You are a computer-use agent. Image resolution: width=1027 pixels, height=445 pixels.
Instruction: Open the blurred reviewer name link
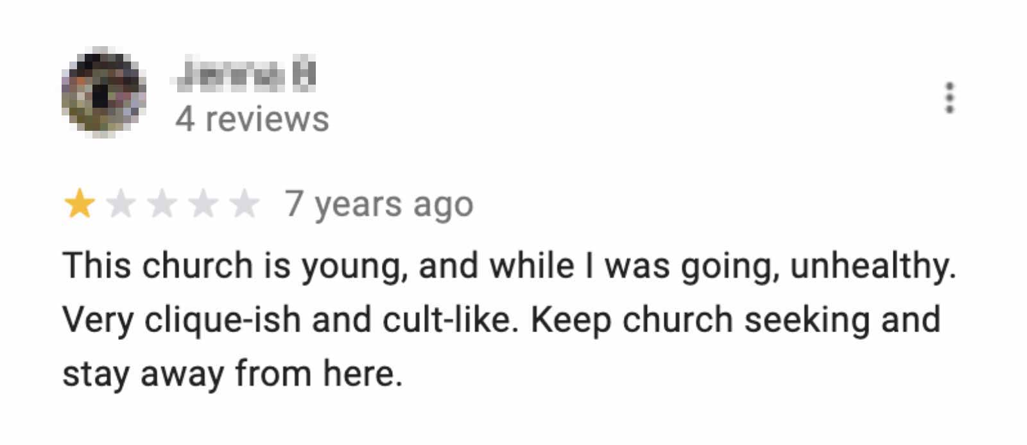tap(246, 75)
